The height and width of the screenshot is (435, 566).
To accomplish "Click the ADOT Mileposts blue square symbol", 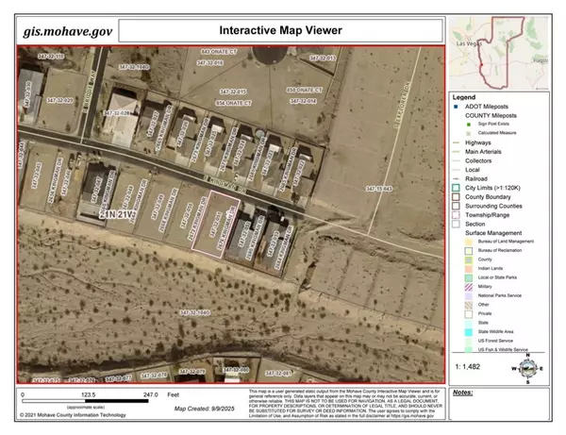I will click(x=456, y=106).
